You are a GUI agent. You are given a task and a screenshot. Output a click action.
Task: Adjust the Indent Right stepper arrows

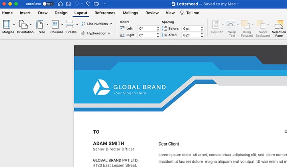tap(158, 35)
